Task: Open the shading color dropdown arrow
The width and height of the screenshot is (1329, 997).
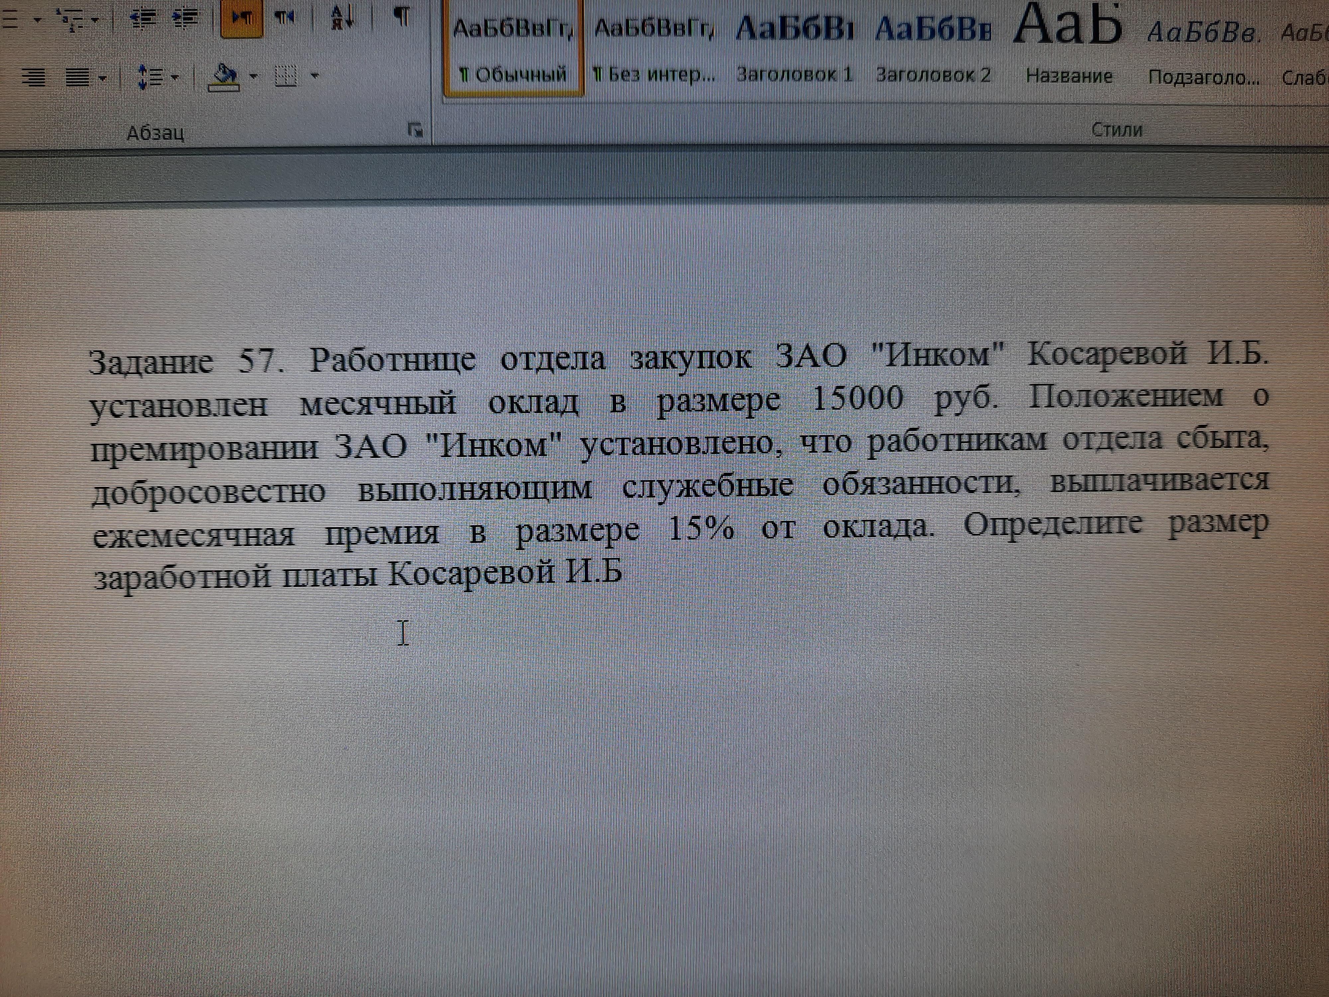Action: tap(254, 76)
